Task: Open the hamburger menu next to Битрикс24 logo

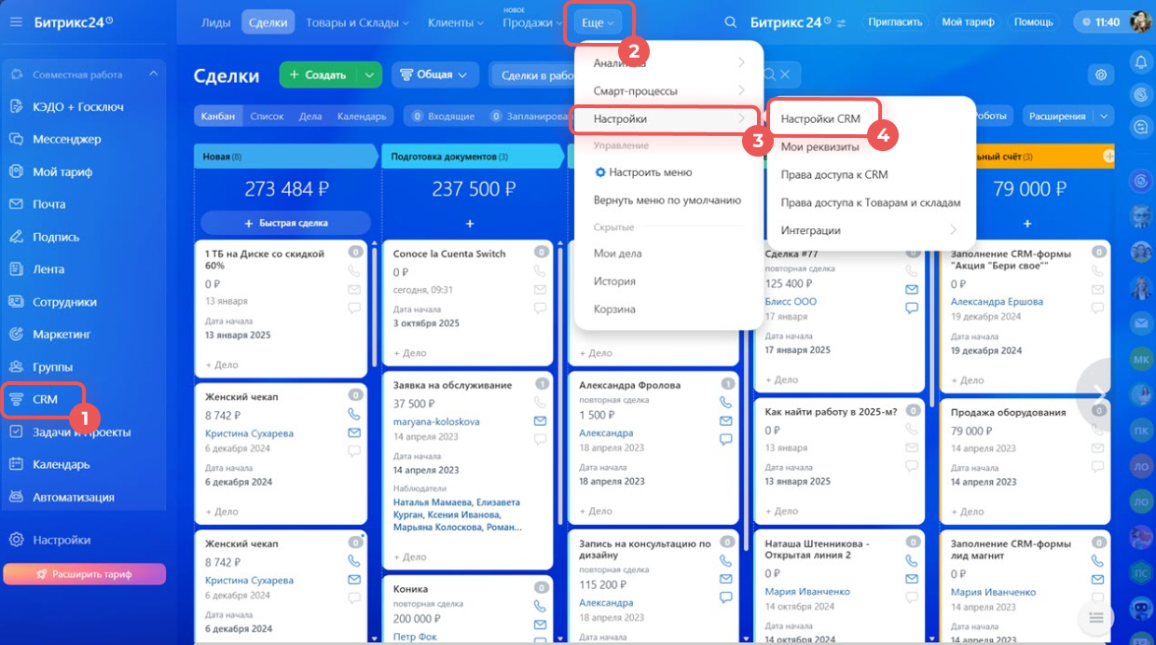Action: click(16, 21)
